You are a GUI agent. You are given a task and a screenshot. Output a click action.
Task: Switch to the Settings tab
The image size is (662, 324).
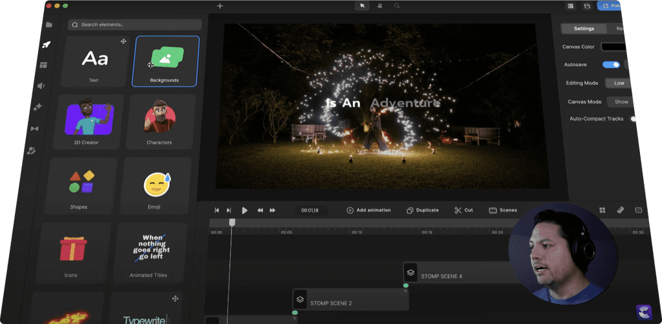[x=584, y=28]
